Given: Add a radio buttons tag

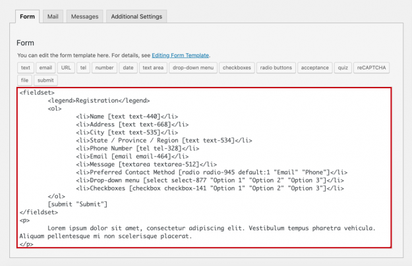Looking at the screenshot, I should click(276, 67).
